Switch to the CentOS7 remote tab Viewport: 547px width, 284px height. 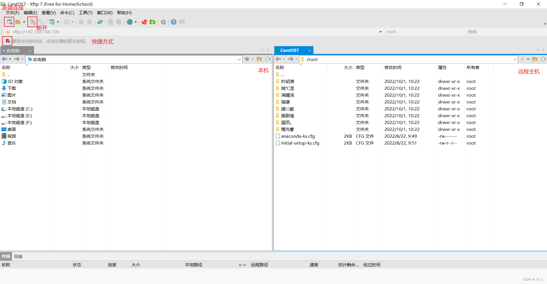pyautogui.click(x=289, y=50)
